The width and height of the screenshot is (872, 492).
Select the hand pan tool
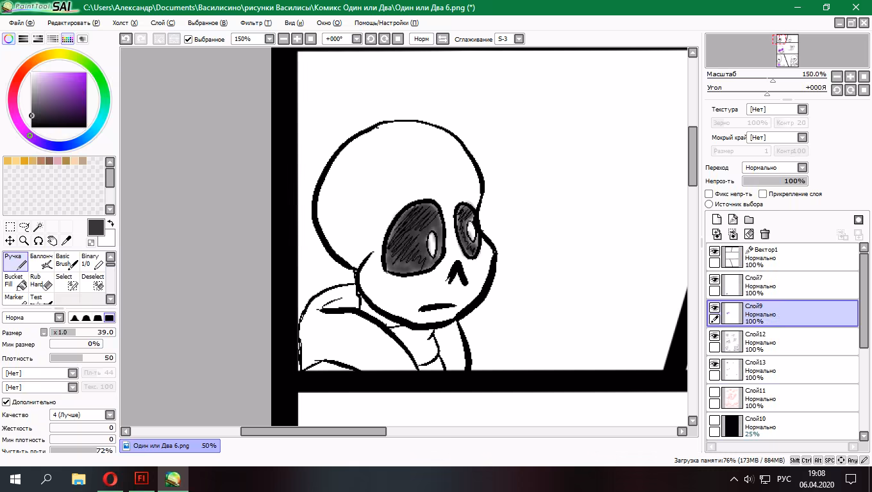tap(53, 241)
